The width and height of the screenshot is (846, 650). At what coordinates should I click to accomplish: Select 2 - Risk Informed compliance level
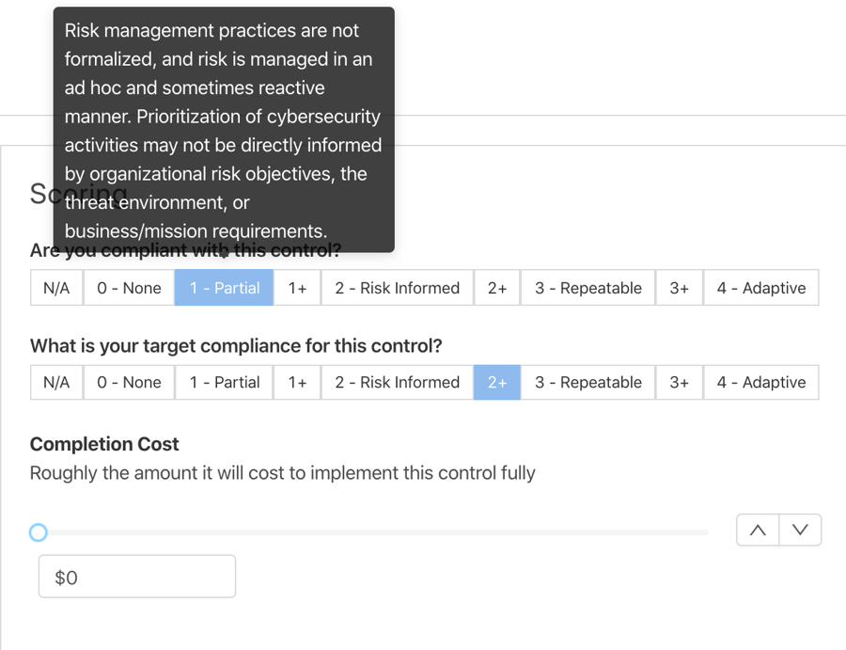tap(397, 287)
